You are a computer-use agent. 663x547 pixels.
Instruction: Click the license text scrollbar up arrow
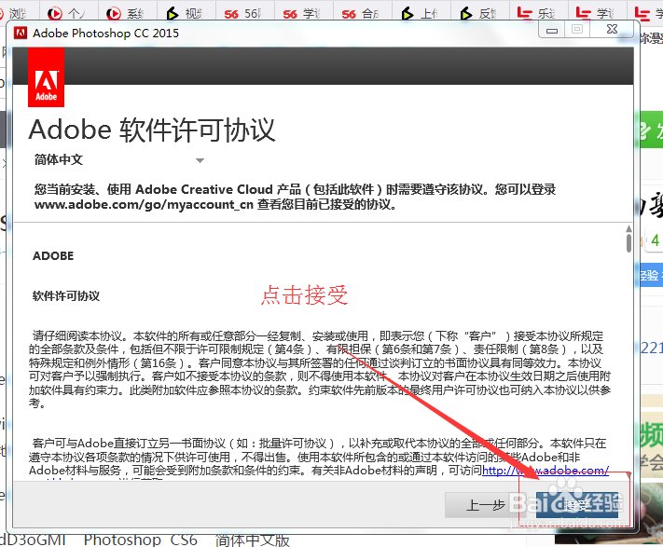tap(628, 228)
